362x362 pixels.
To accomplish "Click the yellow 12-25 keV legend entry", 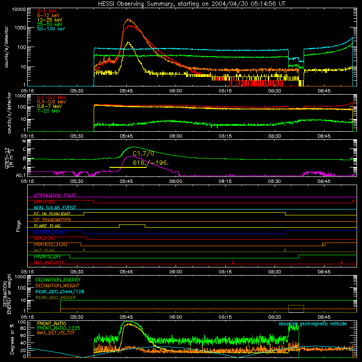I will [x=50, y=20].
